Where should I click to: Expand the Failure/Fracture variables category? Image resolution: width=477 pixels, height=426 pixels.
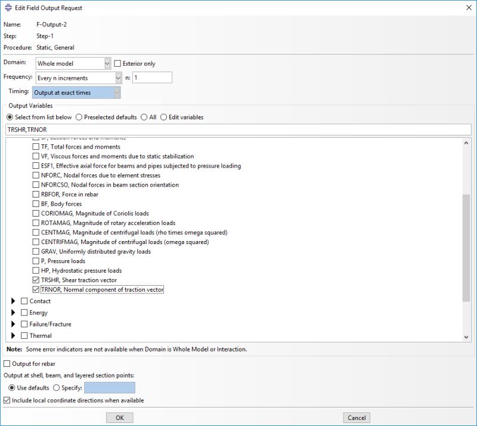tap(13, 323)
